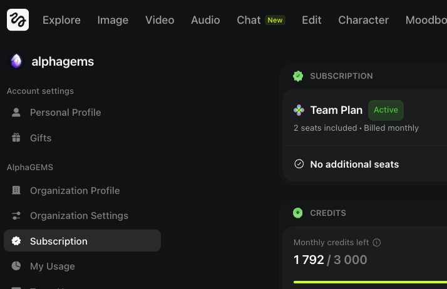
Task: Click the AlphaGEMS section label
Action: 30,168
